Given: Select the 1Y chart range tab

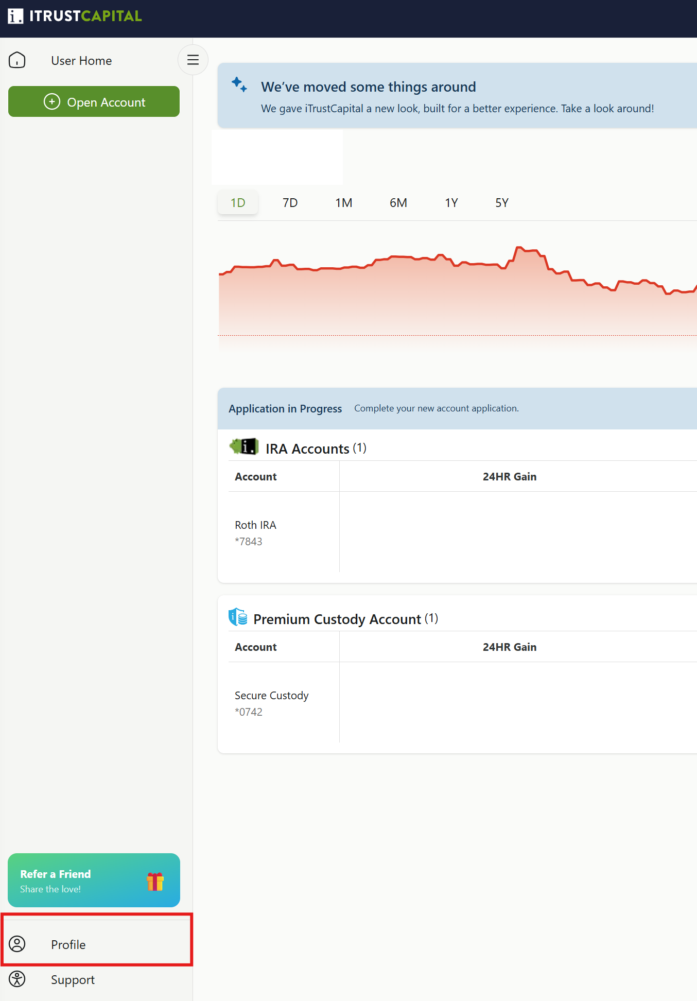Looking at the screenshot, I should (x=451, y=203).
